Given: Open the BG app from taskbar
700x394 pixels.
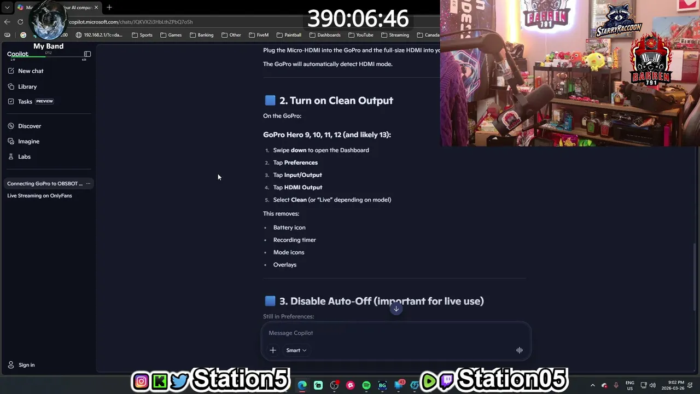Looking at the screenshot, I should (x=382, y=385).
